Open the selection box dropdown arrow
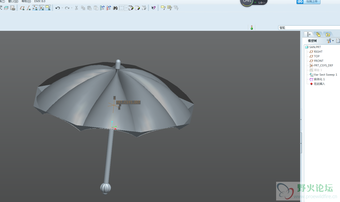 (x=126, y=8)
